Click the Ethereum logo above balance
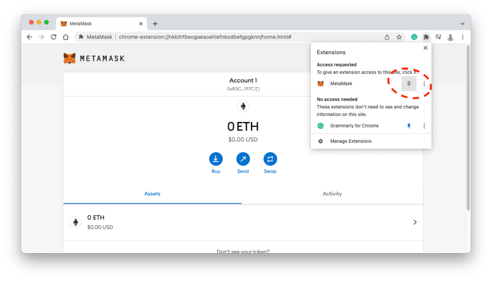Image resolution: width=492 pixels, height=281 pixels. point(243,106)
